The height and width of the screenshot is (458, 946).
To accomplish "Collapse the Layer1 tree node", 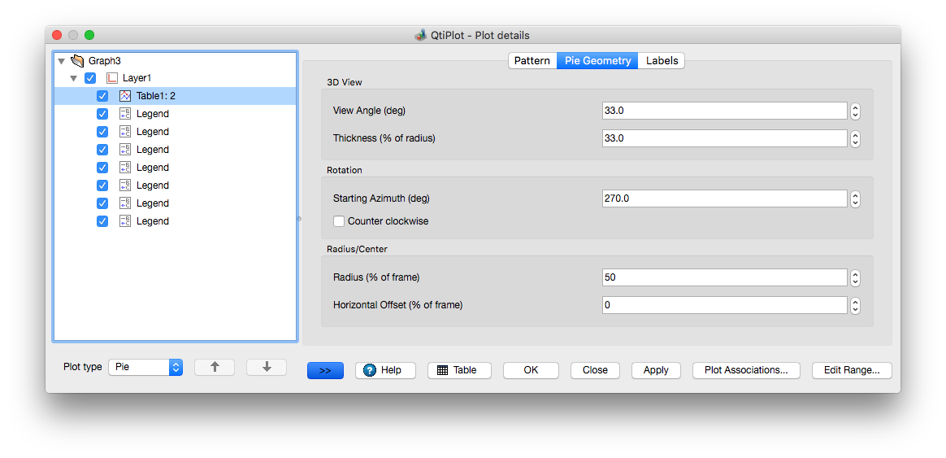I will tap(74, 79).
